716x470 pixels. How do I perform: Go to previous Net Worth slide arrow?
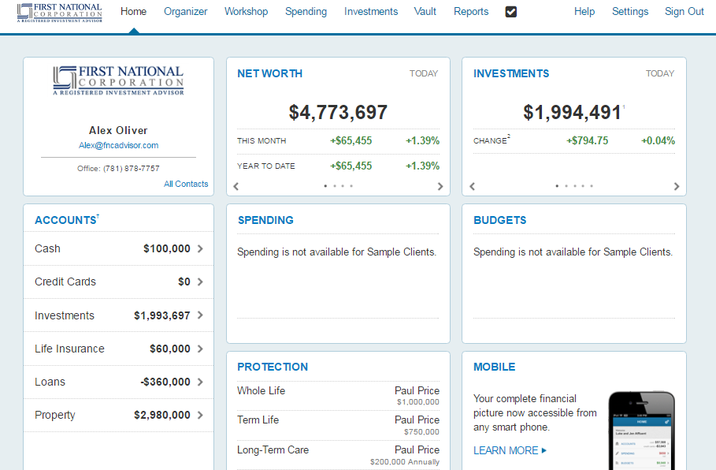[236, 186]
